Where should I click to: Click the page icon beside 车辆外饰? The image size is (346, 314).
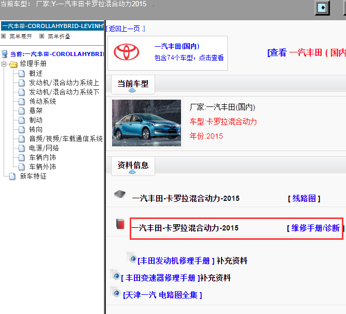(x=22, y=167)
